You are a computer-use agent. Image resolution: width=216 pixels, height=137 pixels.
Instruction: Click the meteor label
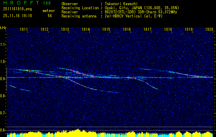click(49, 11)
